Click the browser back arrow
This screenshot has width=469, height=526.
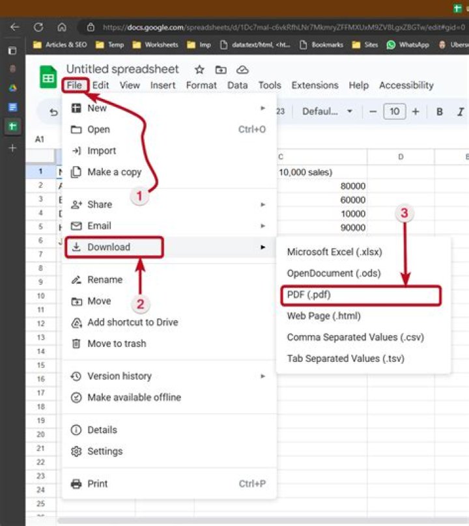pyautogui.click(x=15, y=27)
